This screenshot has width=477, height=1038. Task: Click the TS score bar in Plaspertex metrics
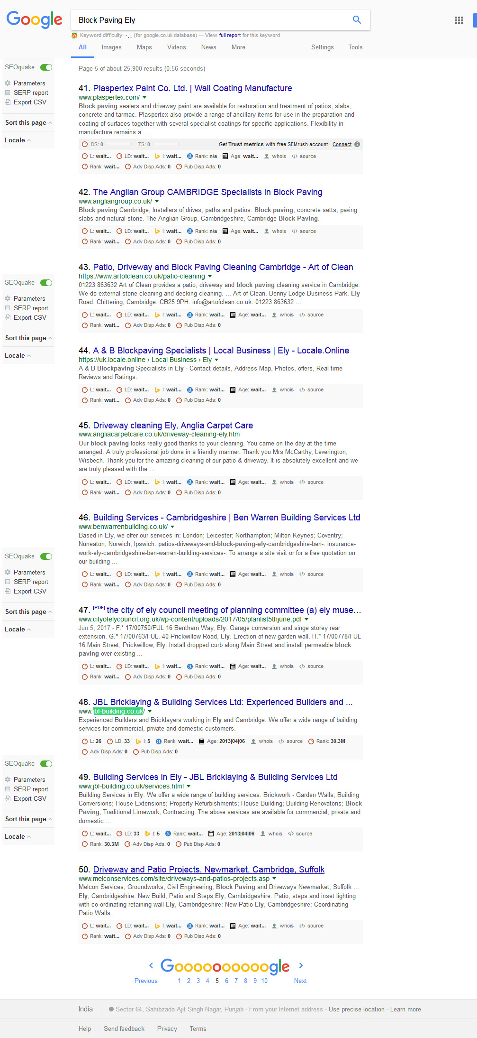165,144
